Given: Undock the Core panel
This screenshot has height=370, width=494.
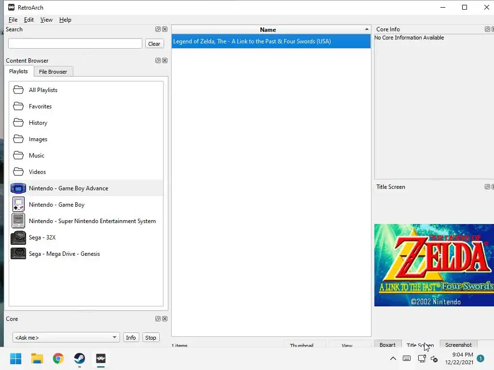Looking at the screenshot, I should pyautogui.click(x=158, y=319).
